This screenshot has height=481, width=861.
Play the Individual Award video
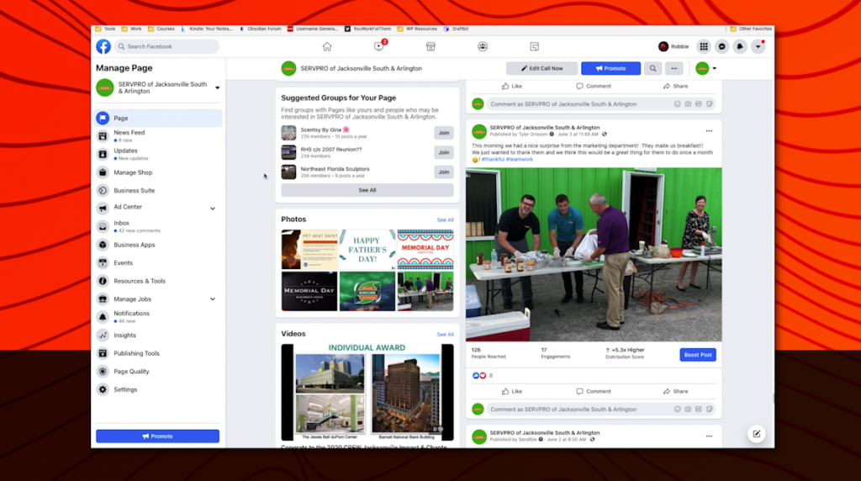pyautogui.click(x=367, y=392)
